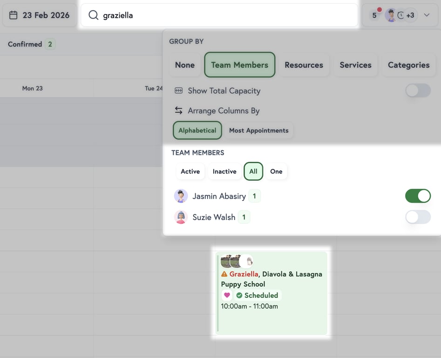This screenshot has height=358, width=441.
Task: Click the pink heart on the Puppy School appointment
Action: 227,295
